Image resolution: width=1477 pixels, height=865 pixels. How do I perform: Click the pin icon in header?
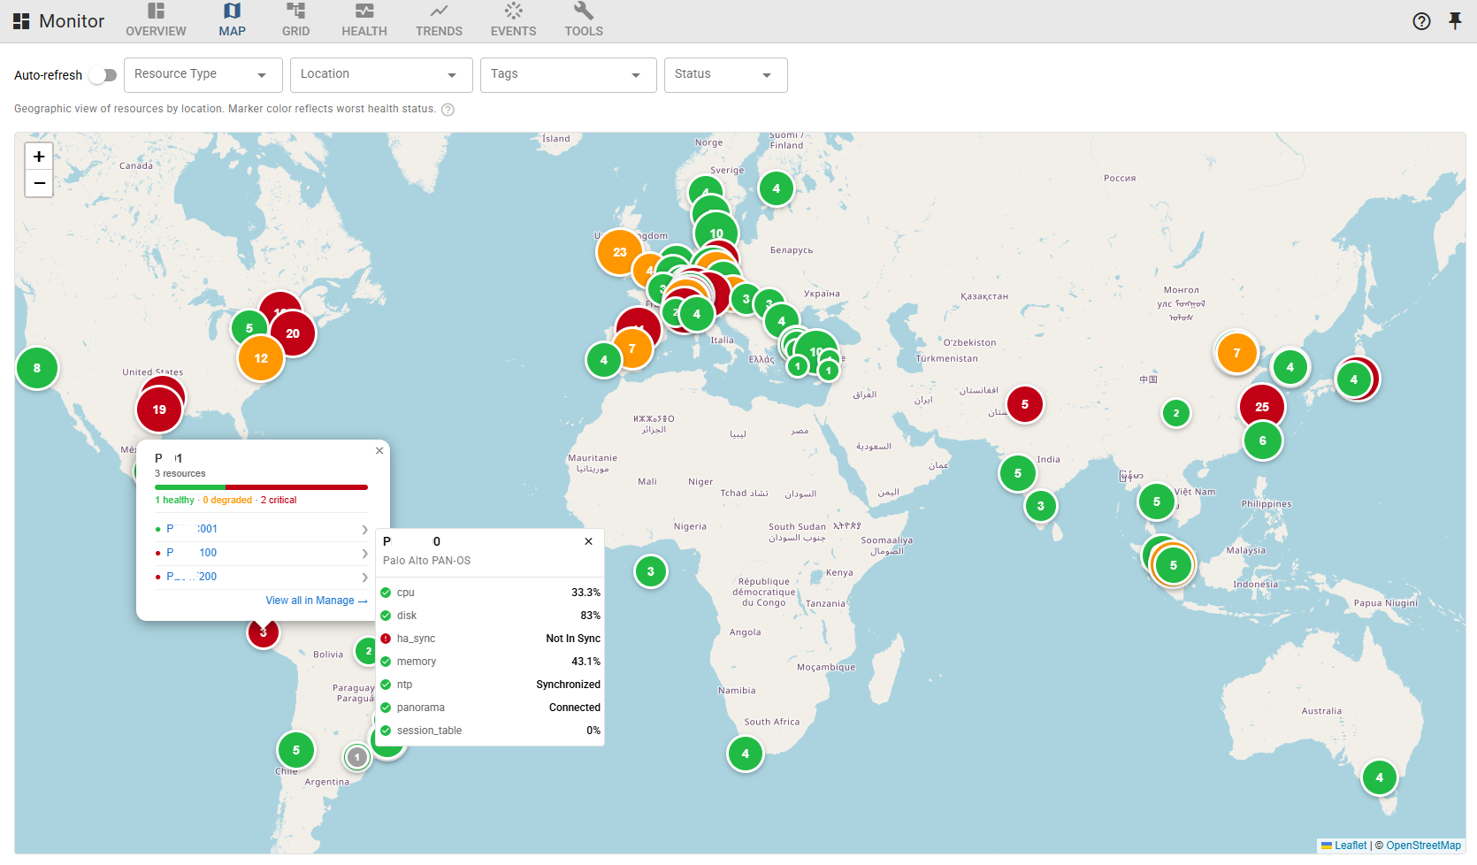click(x=1455, y=21)
